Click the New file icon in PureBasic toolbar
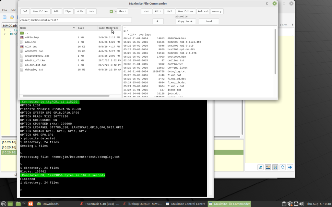The image size is (332, 207). (x=5, y=17)
